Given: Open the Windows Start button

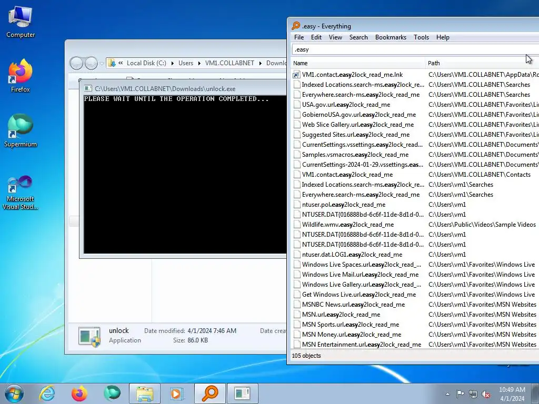Looking at the screenshot, I should click(14, 393).
